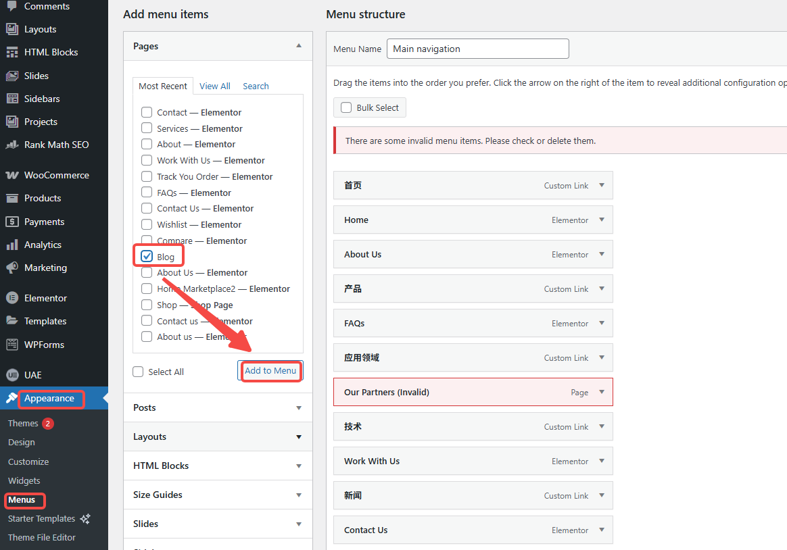Check the FAQs — Elementor page

147,193
